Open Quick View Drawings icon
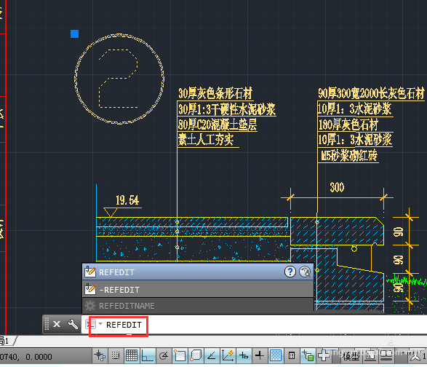Image resolution: width=427 pixels, height=367 pixels. pos(386,355)
